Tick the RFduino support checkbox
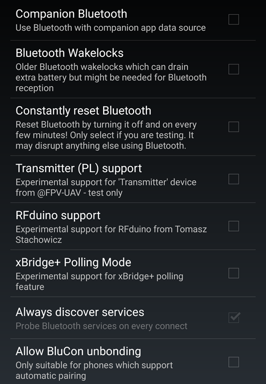 click(x=234, y=226)
